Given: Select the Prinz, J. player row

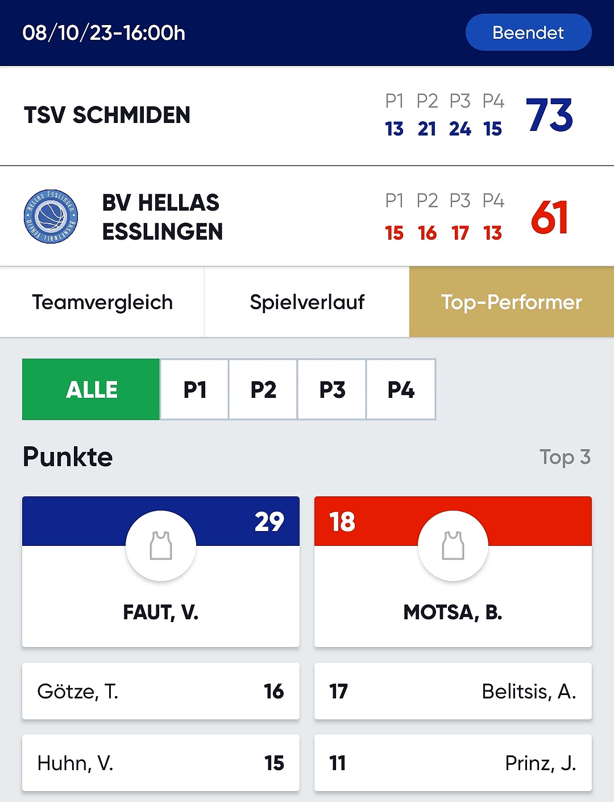Looking at the screenshot, I should [x=453, y=763].
